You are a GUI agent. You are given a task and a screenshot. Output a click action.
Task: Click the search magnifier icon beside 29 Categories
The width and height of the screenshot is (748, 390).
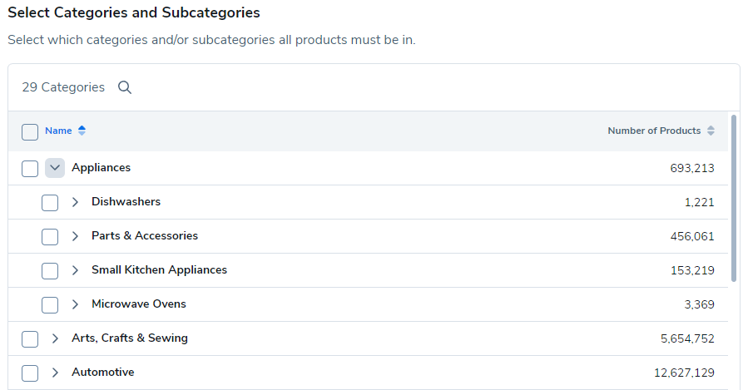click(x=125, y=87)
